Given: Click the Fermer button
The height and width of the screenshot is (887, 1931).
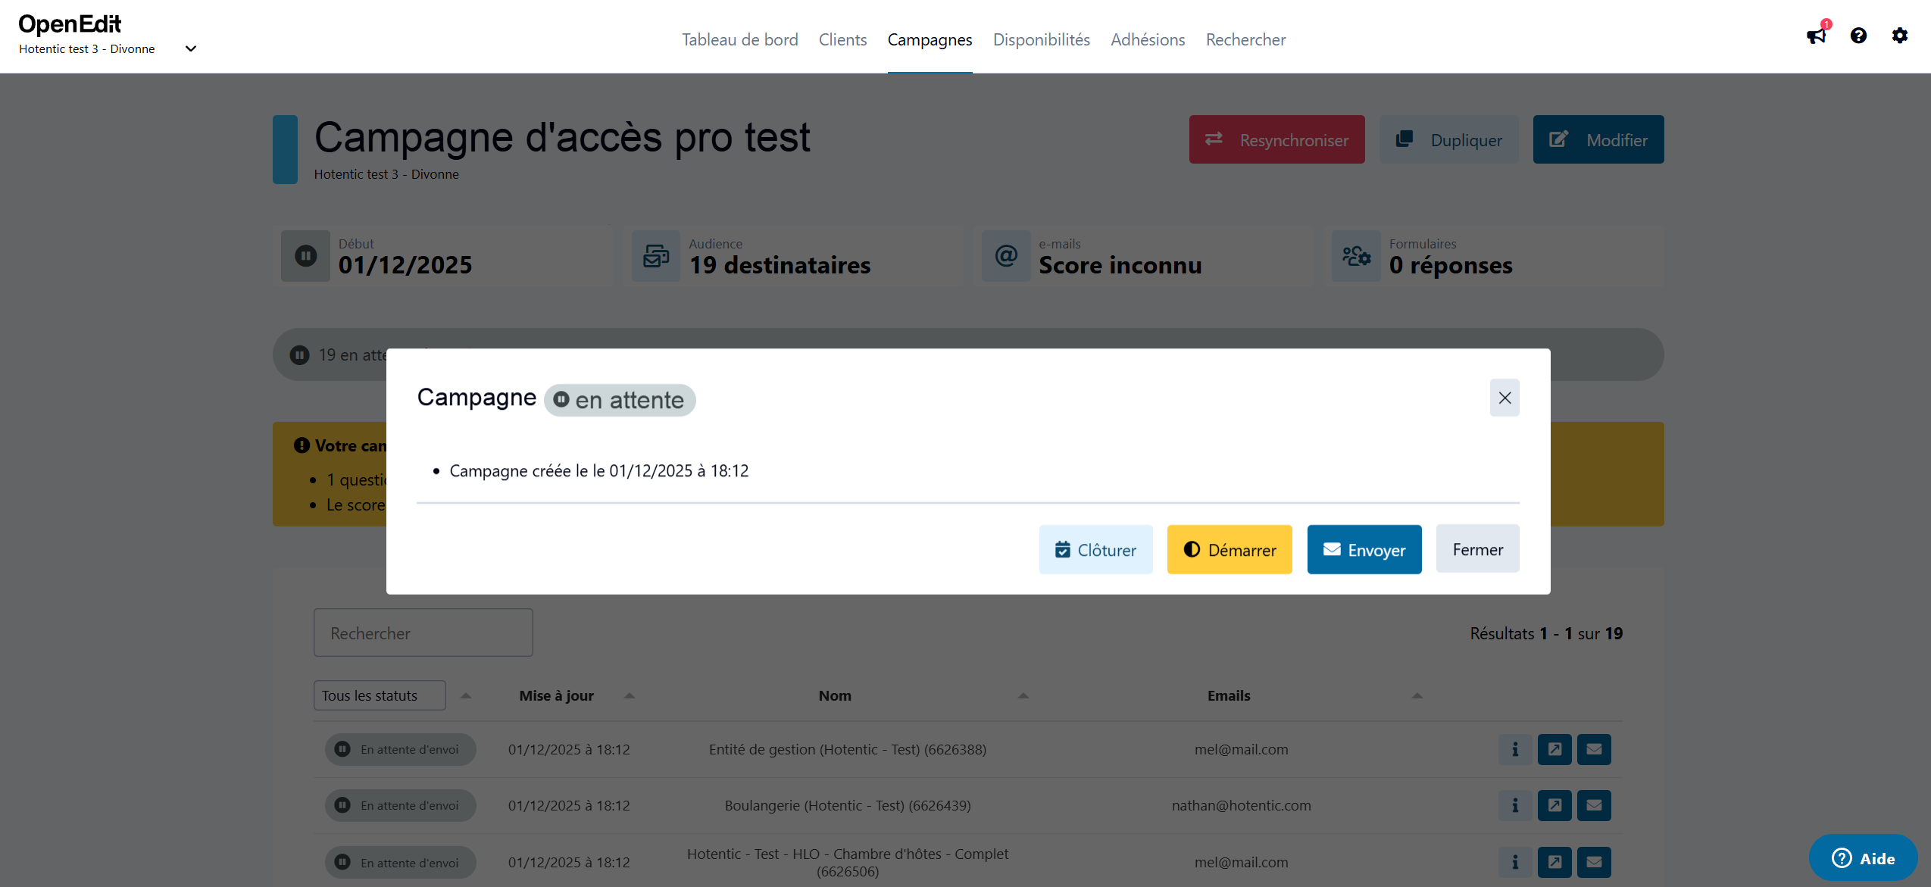Looking at the screenshot, I should tap(1477, 550).
